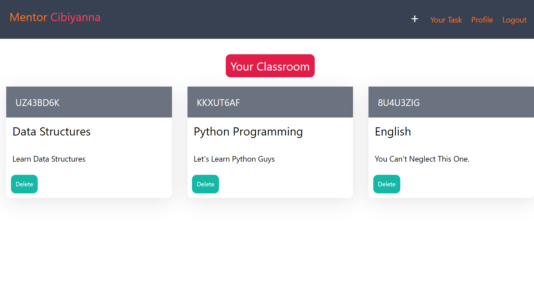Click Let's Learn Python Guys description
The height and width of the screenshot is (303, 534).
point(234,159)
